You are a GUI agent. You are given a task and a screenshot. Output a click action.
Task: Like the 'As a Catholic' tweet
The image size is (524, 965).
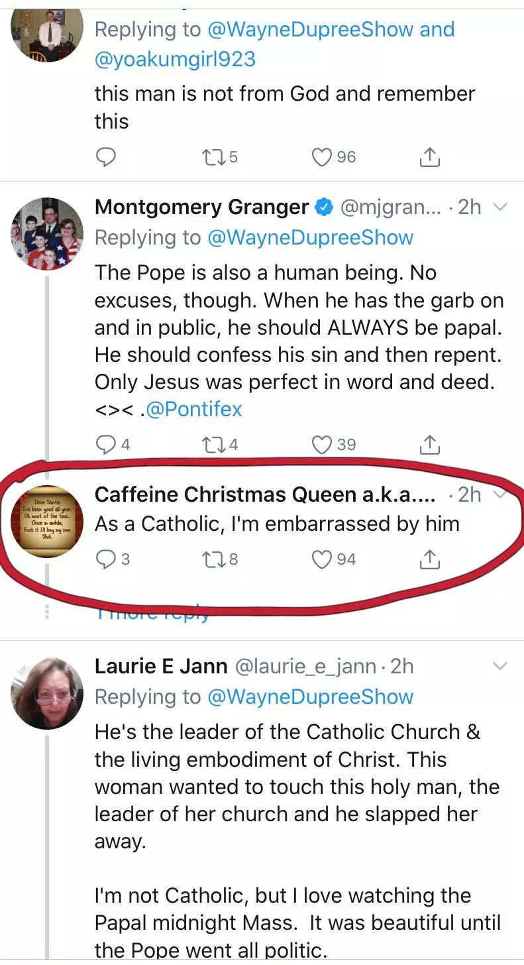point(322,560)
